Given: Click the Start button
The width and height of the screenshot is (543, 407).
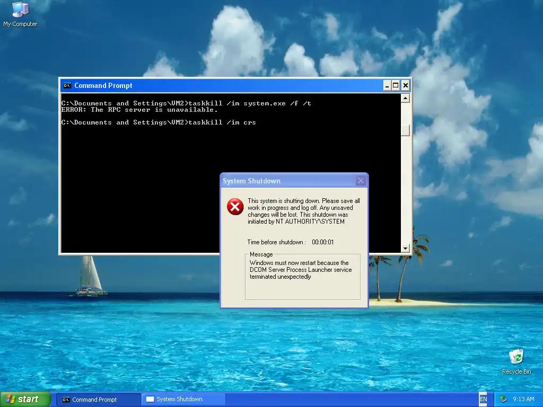Looking at the screenshot, I should tap(25, 399).
